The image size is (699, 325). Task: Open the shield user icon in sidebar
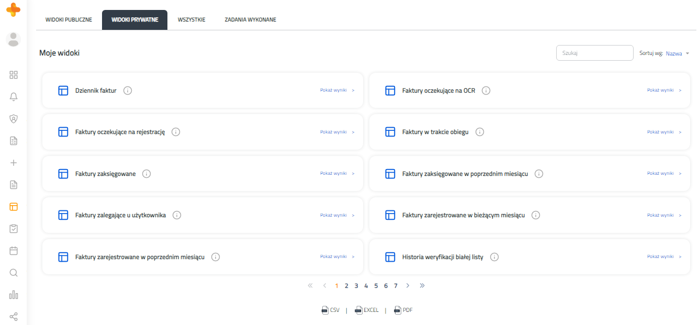[x=14, y=119]
